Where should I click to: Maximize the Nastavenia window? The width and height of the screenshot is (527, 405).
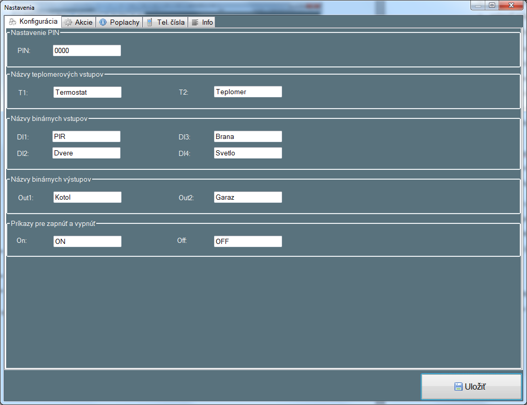click(x=491, y=5)
